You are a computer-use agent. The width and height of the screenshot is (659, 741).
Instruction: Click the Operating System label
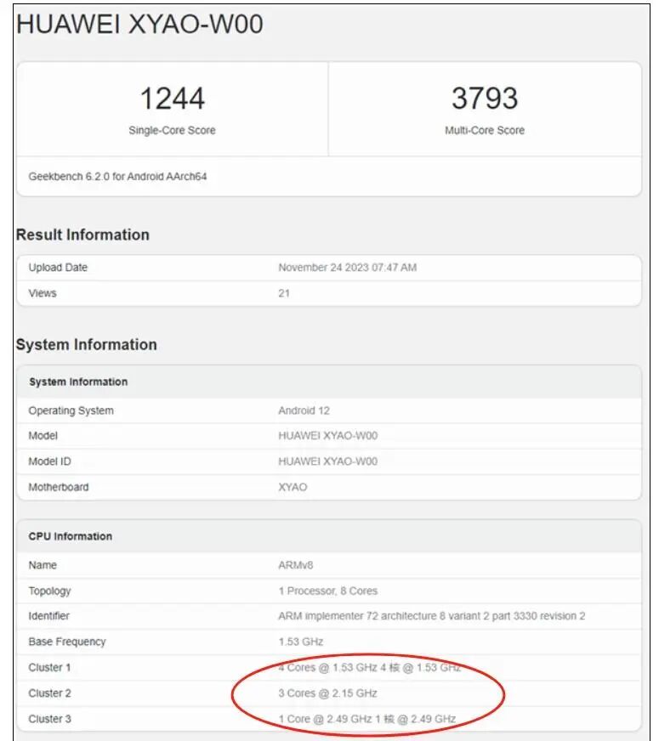[71, 410]
